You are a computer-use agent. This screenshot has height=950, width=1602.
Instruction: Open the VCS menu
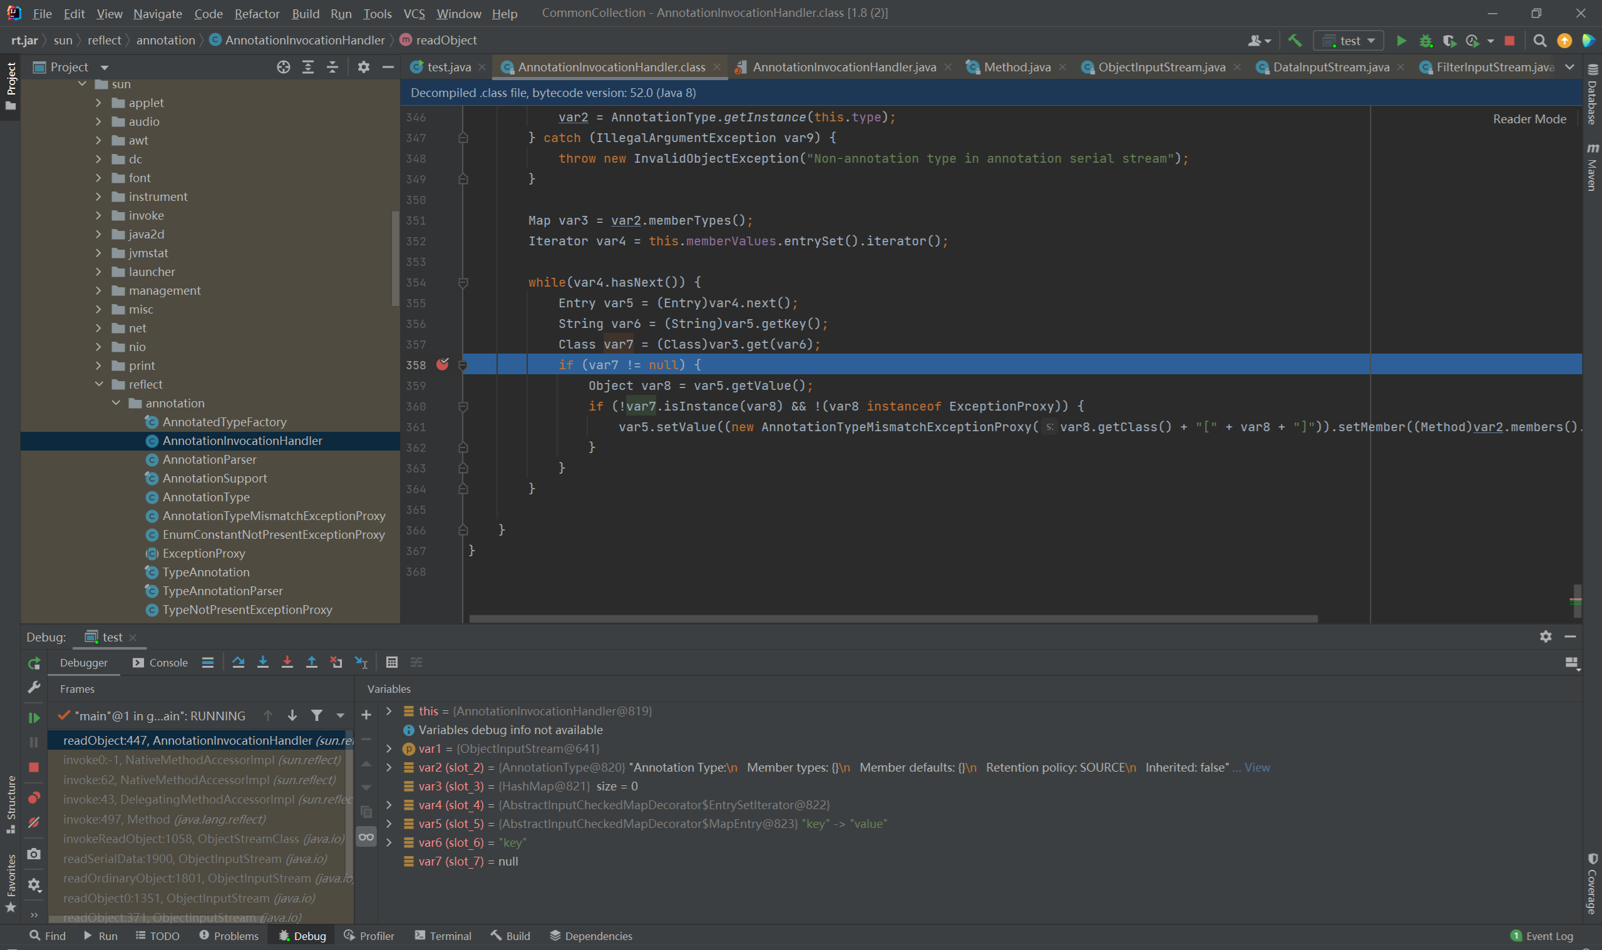pos(414,13)
